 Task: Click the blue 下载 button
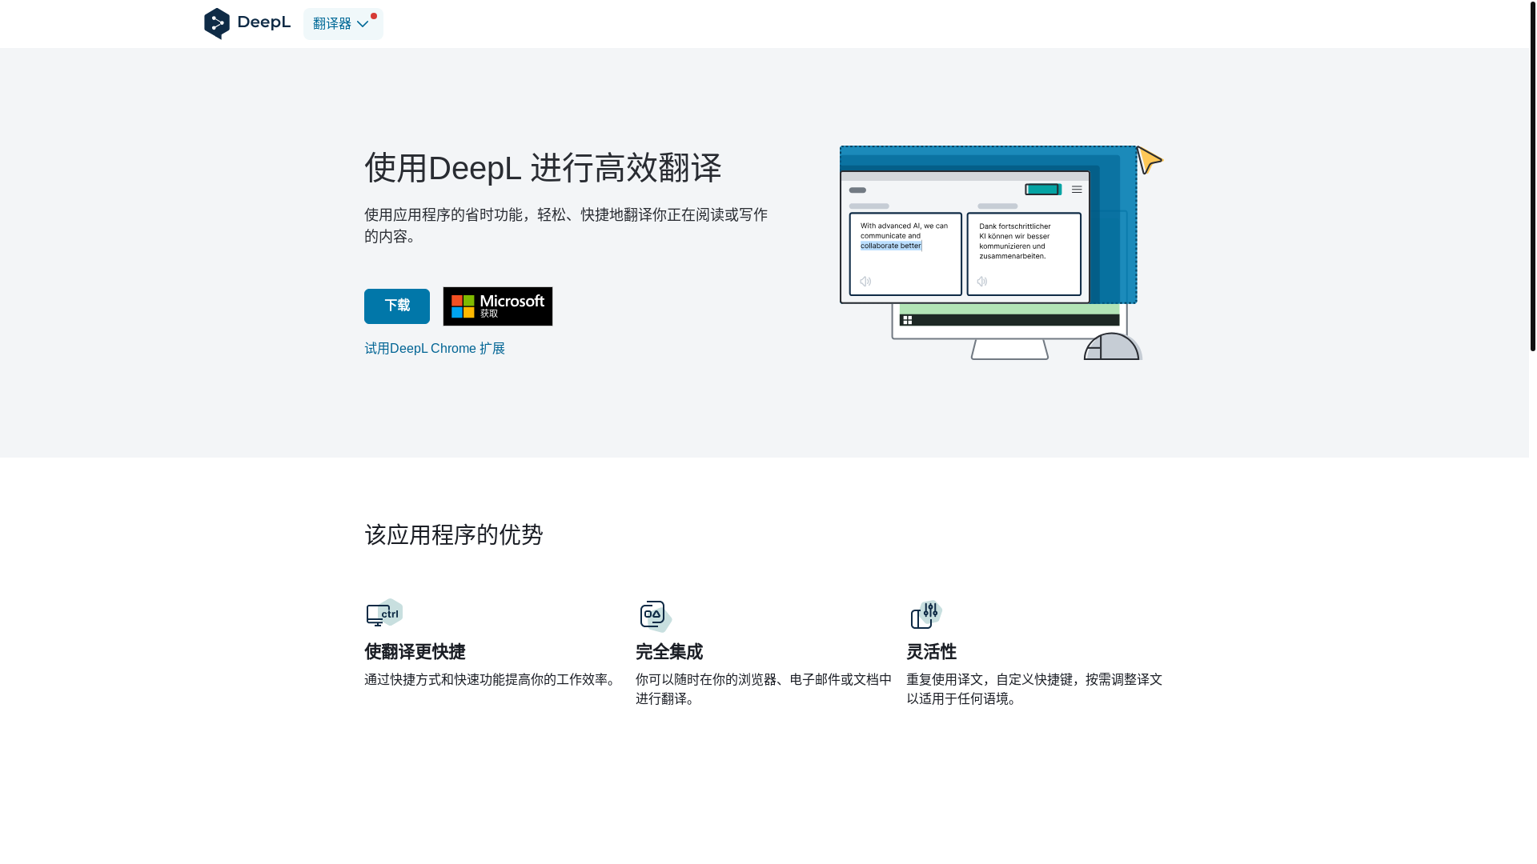397,306
